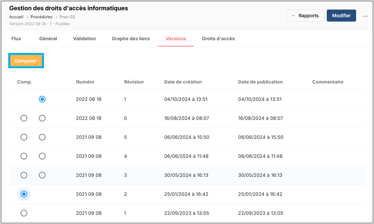Click the Modifier button
The height and width of the screenshot is (224, 374).
pos(341,16)
